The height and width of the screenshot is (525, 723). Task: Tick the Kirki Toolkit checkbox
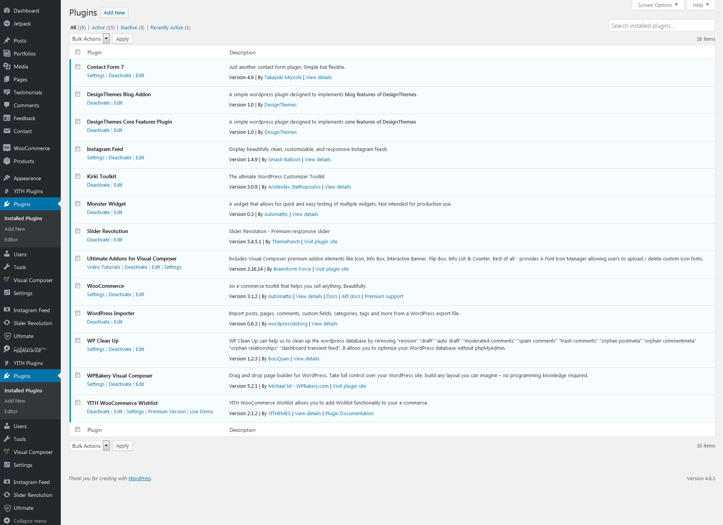(78, 176)
